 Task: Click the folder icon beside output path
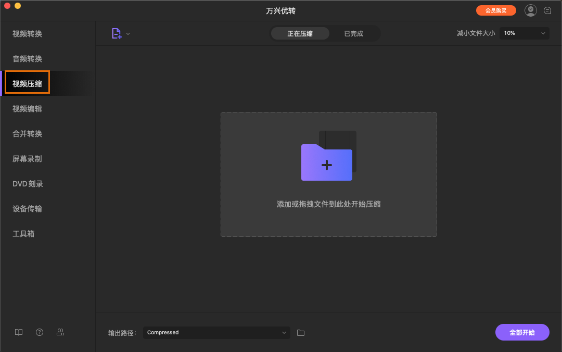(300, 332)
